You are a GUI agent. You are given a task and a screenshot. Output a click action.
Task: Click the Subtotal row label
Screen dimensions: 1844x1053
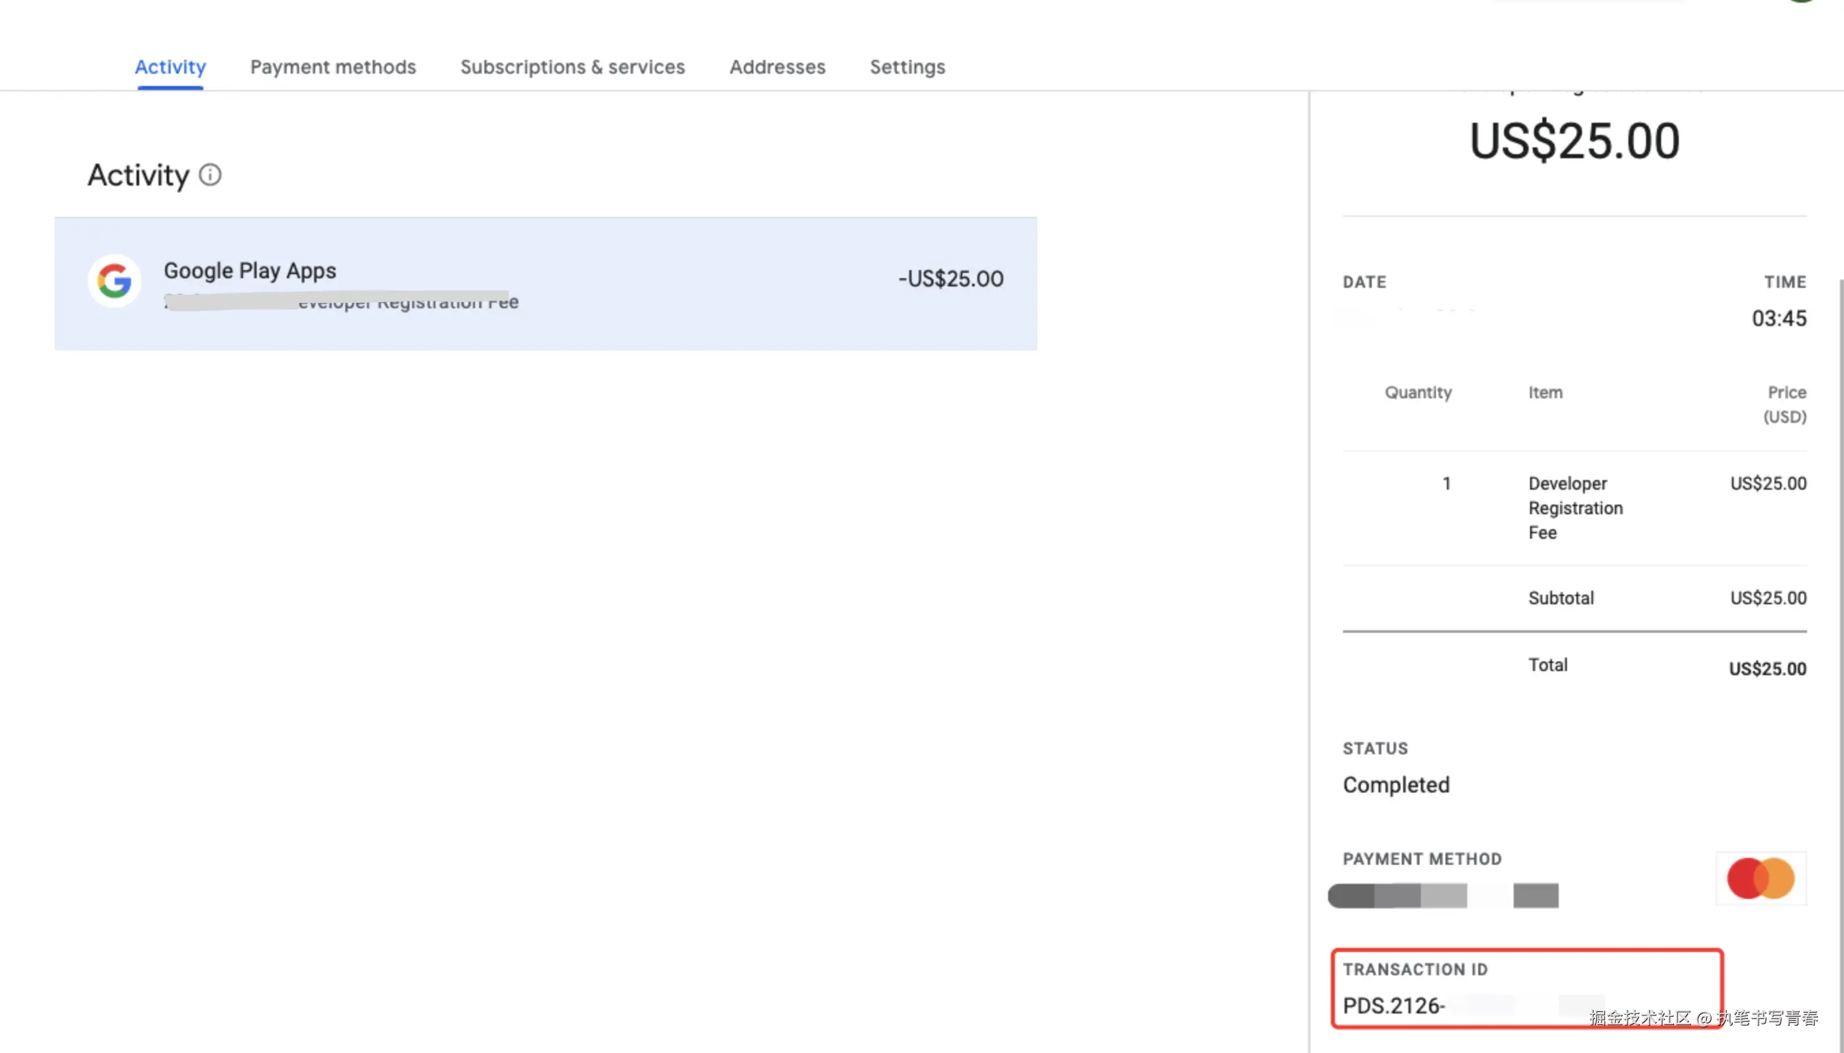pos(1560,598)
